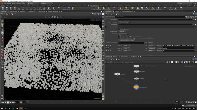Switch to Performance Monitor tab
197x110 pixels.
click(x=127, y=11)
